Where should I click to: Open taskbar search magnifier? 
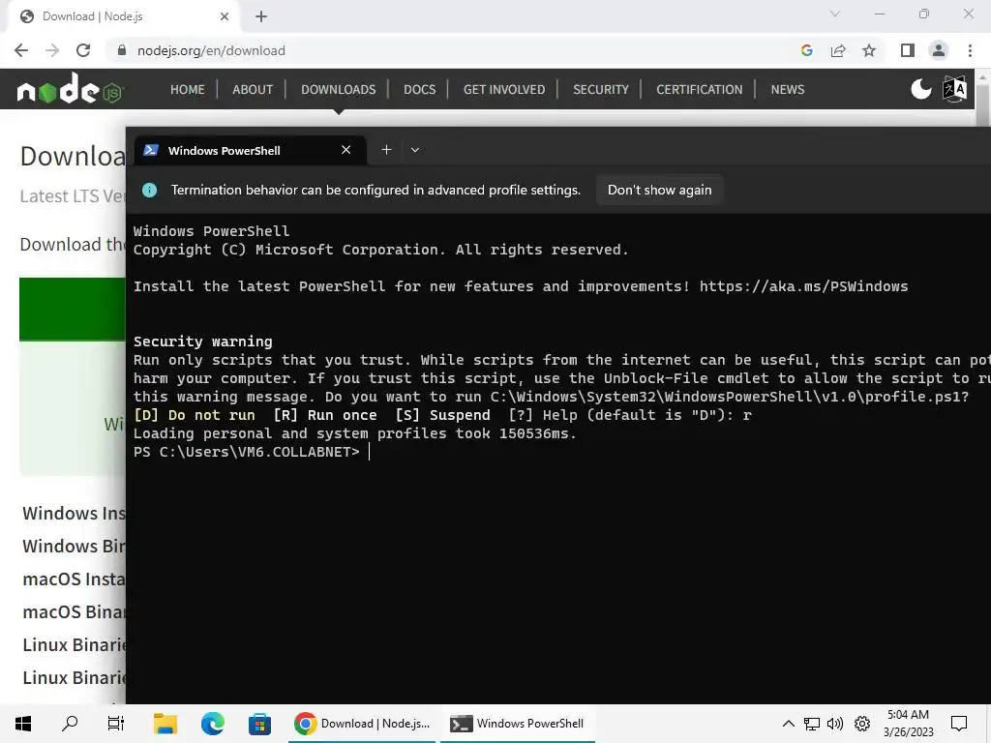tap(70, 724)
